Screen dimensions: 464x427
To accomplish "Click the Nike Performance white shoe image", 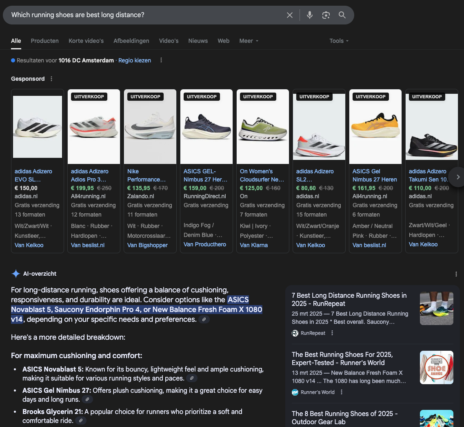I will click(150, 126).
